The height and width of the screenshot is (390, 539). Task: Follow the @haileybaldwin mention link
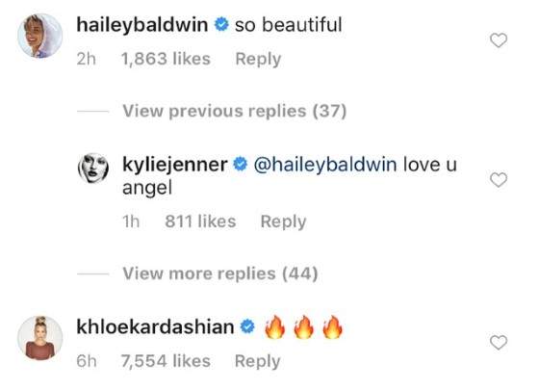[325, 165]
